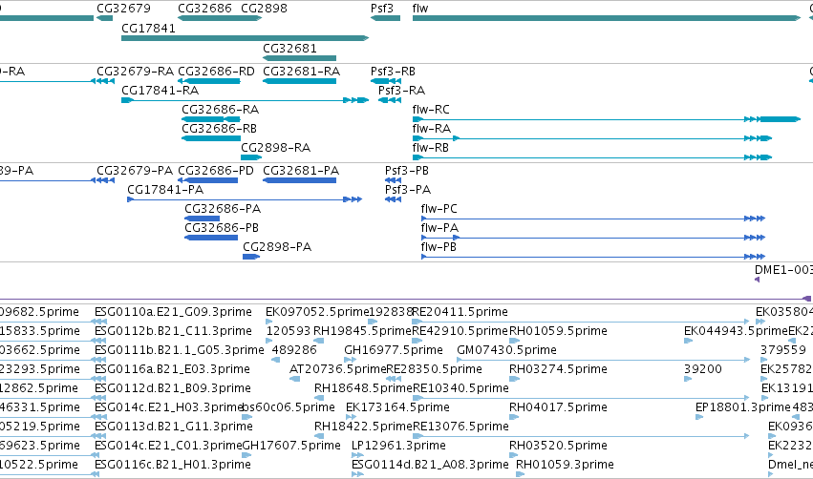The height and width of the screenshot is (479, 813).
Task: Click EST RH04017.5prime
Action: [x=559, y=407]
